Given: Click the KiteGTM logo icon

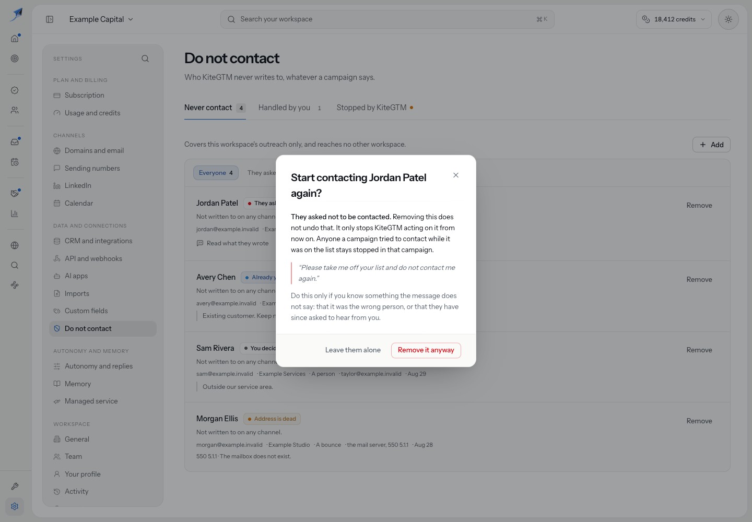Looking at the screenshot, I should [x=16, y=14].
